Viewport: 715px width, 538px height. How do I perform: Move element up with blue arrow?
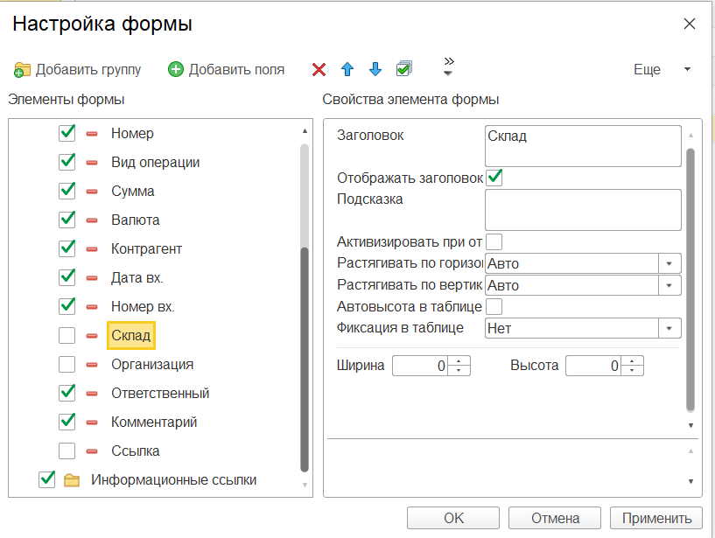click(347, 70)
